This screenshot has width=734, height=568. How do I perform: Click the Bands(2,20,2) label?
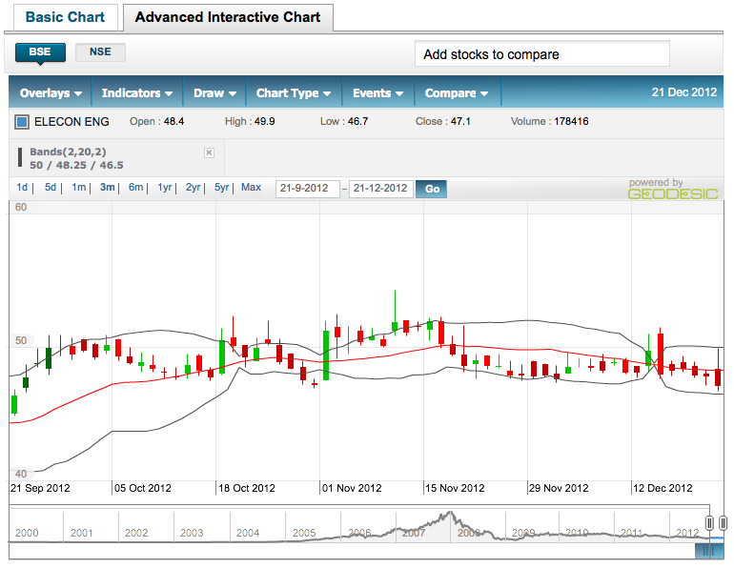click(68, 152)
